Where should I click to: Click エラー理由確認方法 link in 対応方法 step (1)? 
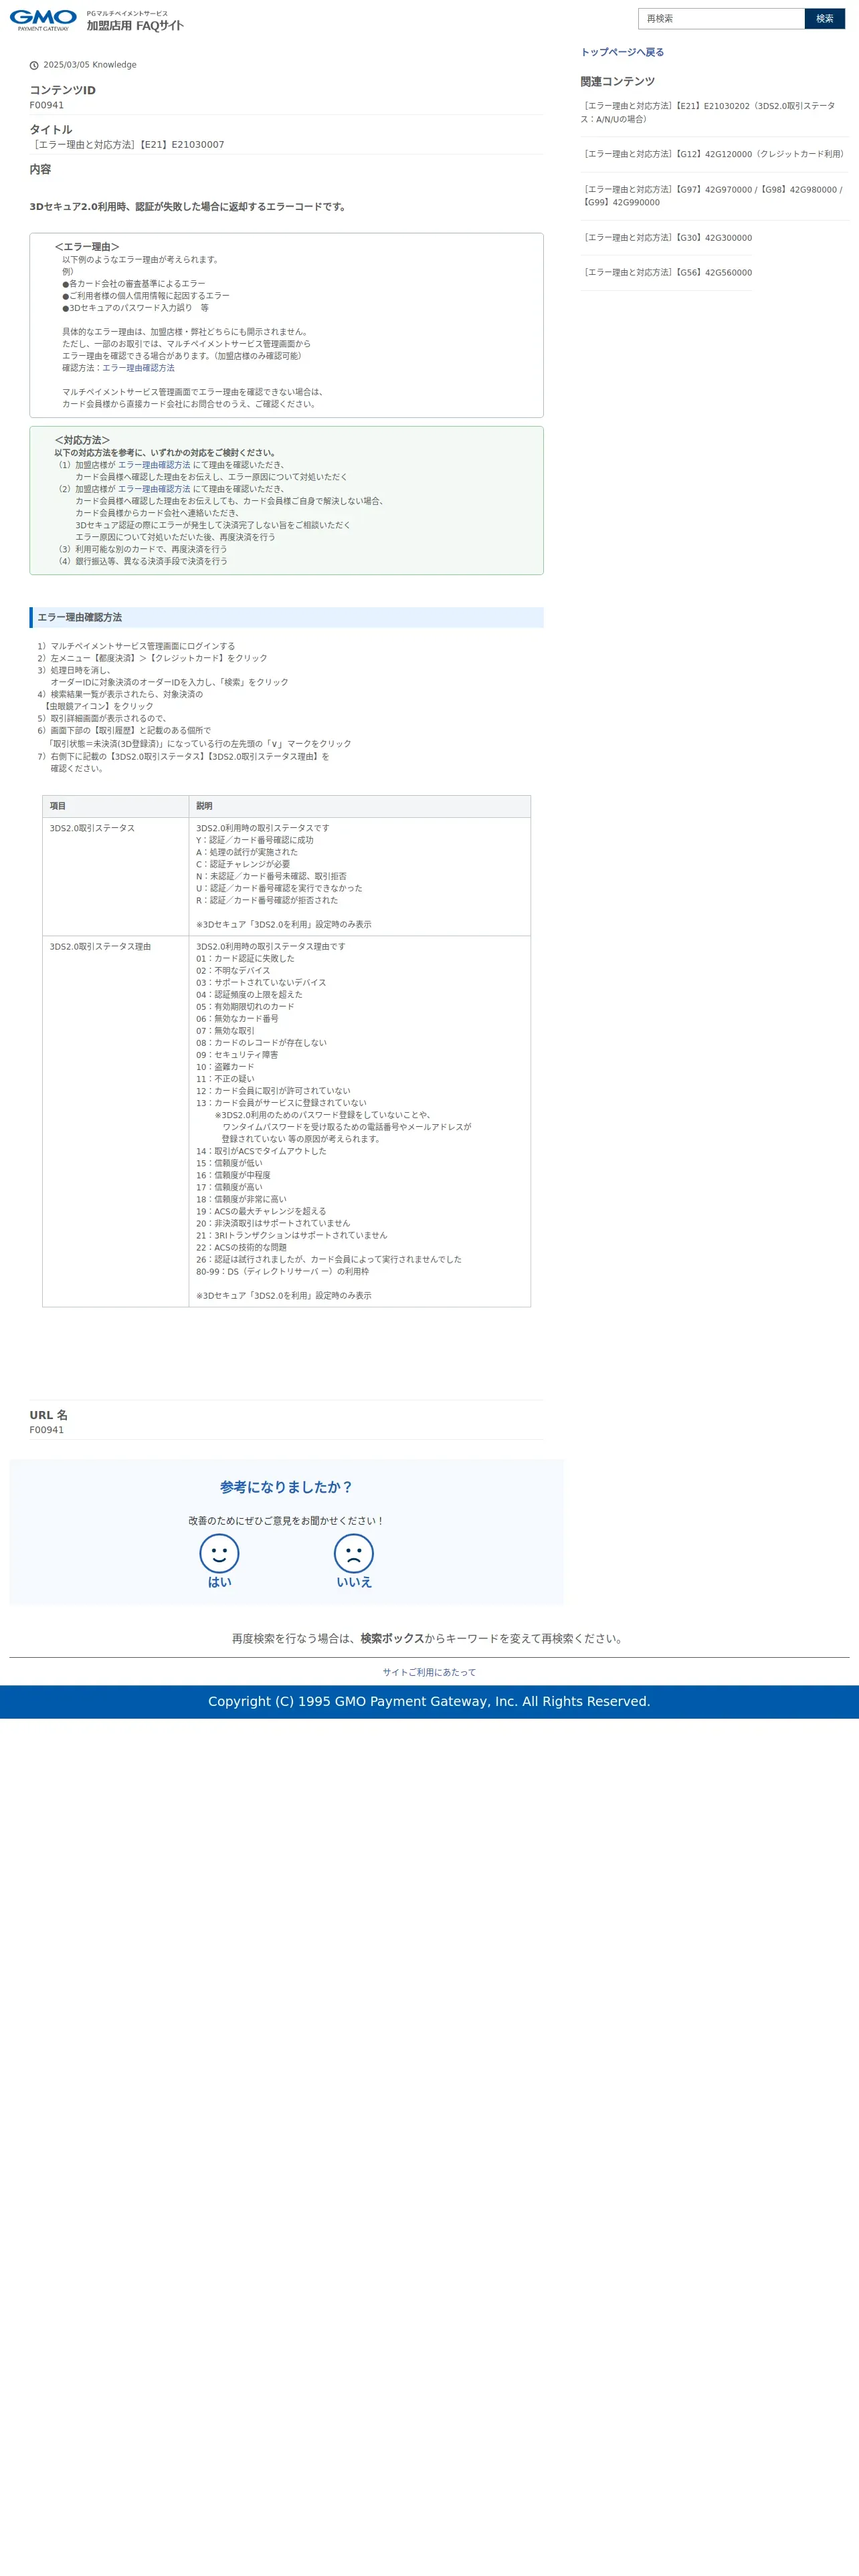(x=154, y=465)
